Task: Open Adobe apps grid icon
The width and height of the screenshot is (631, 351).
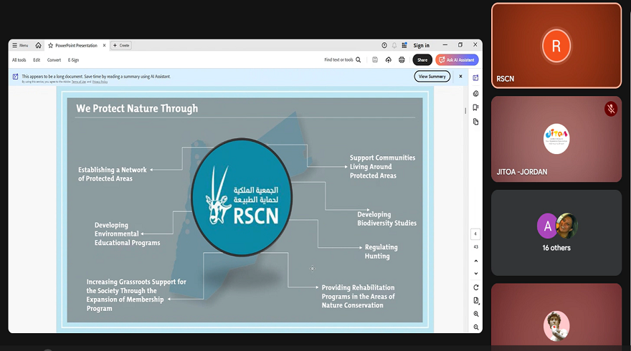Action: click(404, 45)
